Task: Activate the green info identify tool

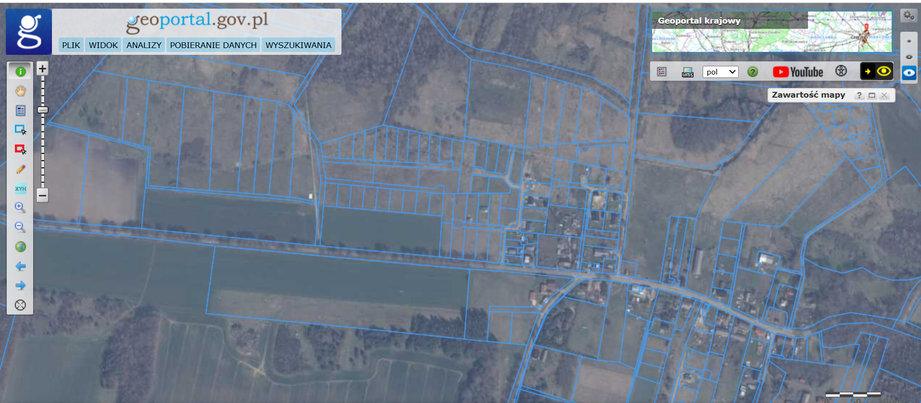Action: click(20, 72)
